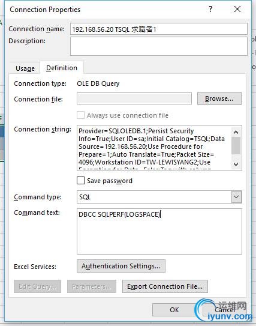Click into the Connection name field
The image size is (256, 326).
tap(159, 29)
